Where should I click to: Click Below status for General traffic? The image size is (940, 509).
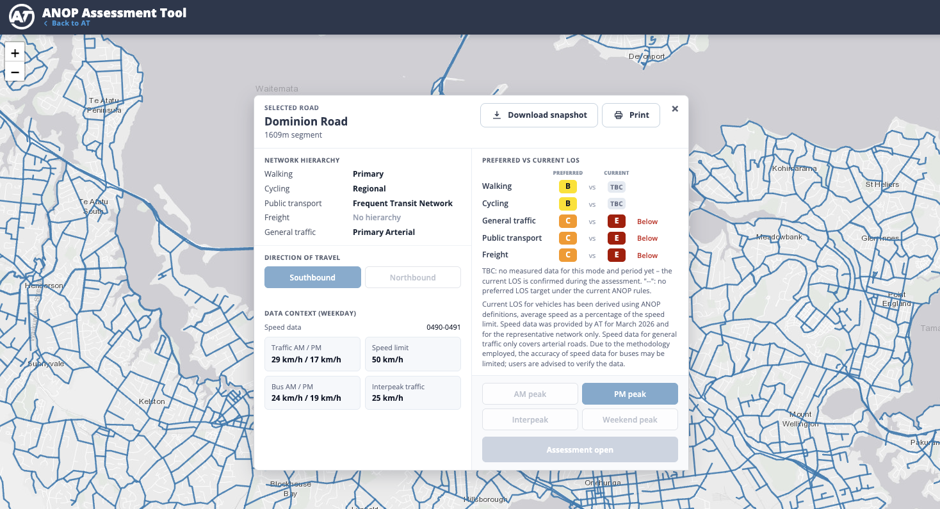point(647,222)
